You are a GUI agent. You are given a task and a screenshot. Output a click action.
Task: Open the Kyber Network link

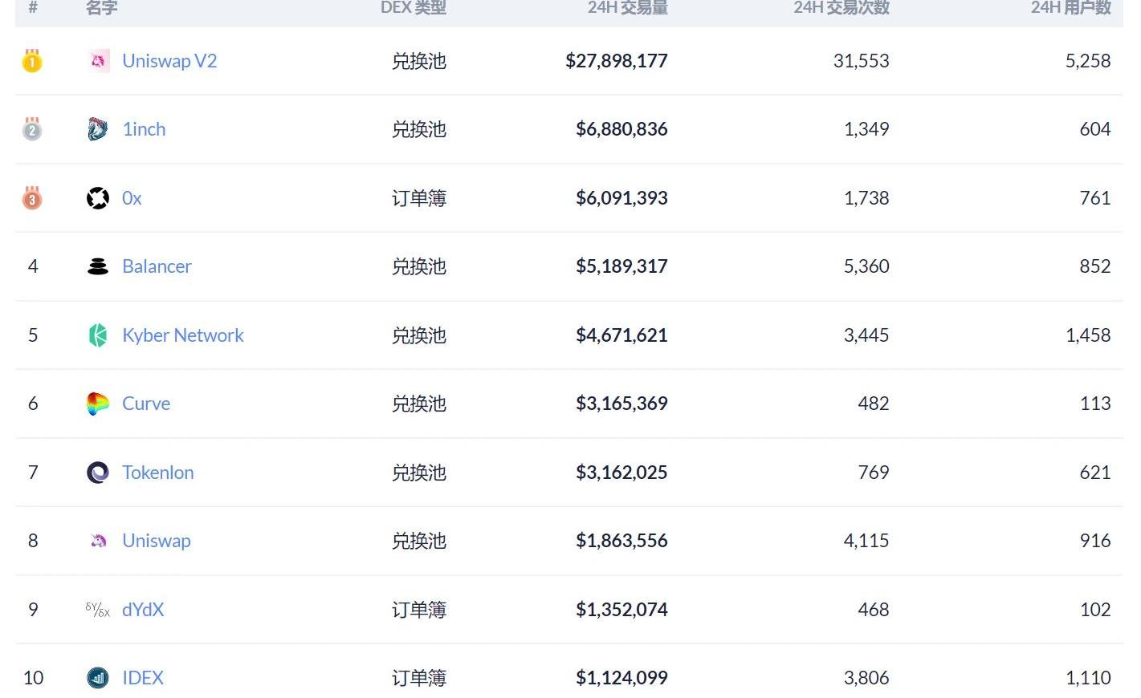[x=182, y=335]
